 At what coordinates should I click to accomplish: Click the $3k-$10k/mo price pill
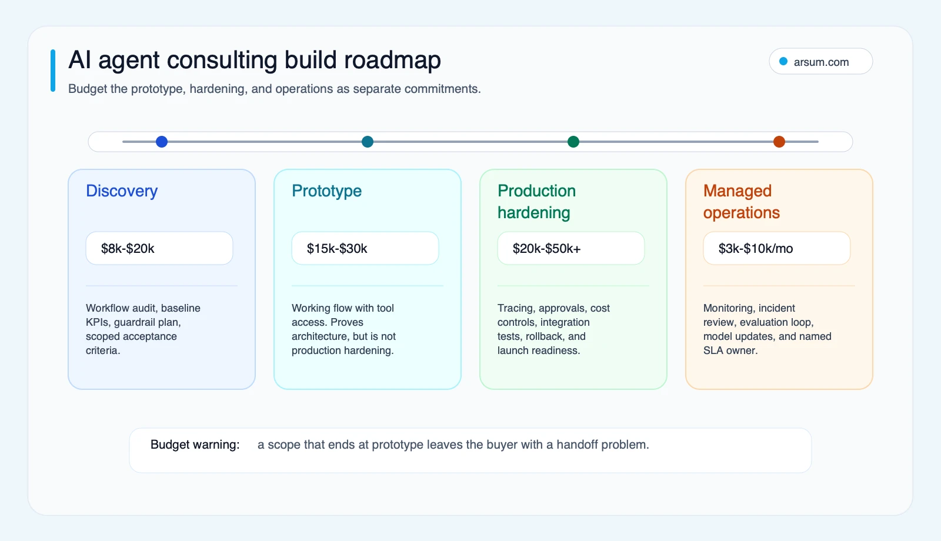[x=777, y=248]
